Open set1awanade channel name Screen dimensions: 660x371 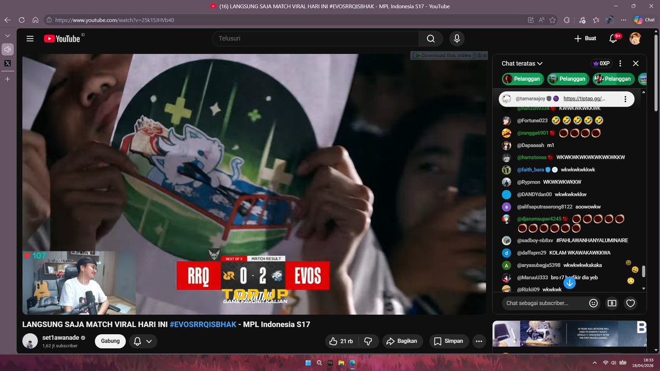61,338
